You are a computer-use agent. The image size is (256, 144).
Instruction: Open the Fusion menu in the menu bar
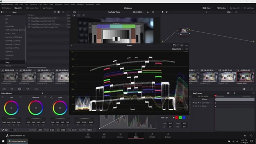(x=66, y=4)
